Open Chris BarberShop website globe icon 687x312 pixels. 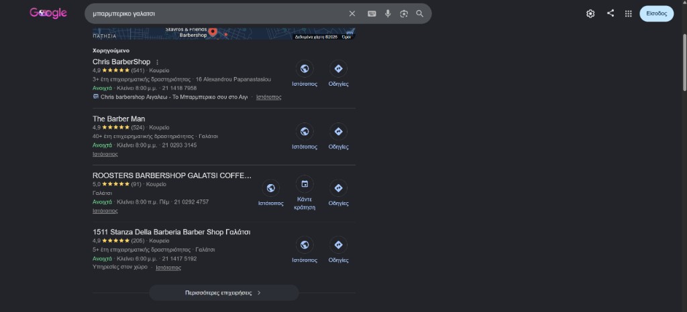pos(305,68)
